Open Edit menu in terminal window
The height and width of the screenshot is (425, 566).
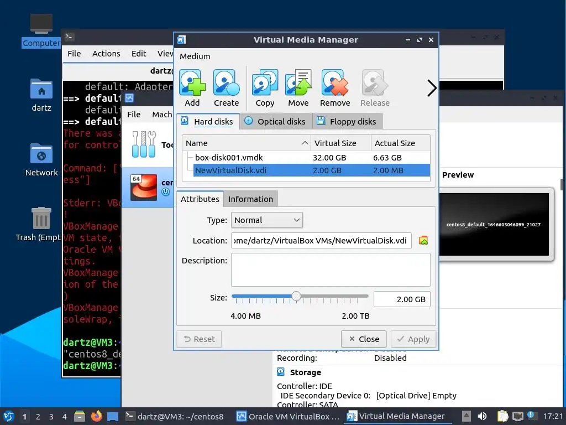(x=139, y=54)
